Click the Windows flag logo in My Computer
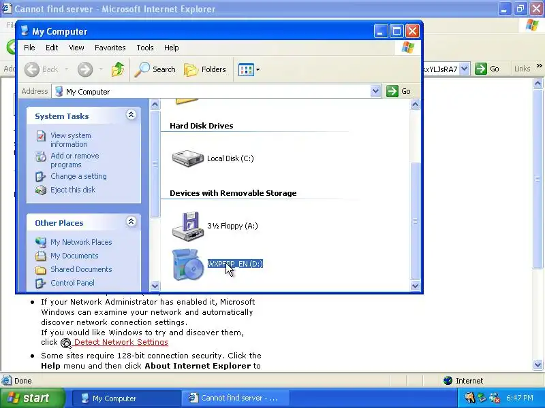Image resolution: width=545 pixels, height=408 pixels. point(407,48)
